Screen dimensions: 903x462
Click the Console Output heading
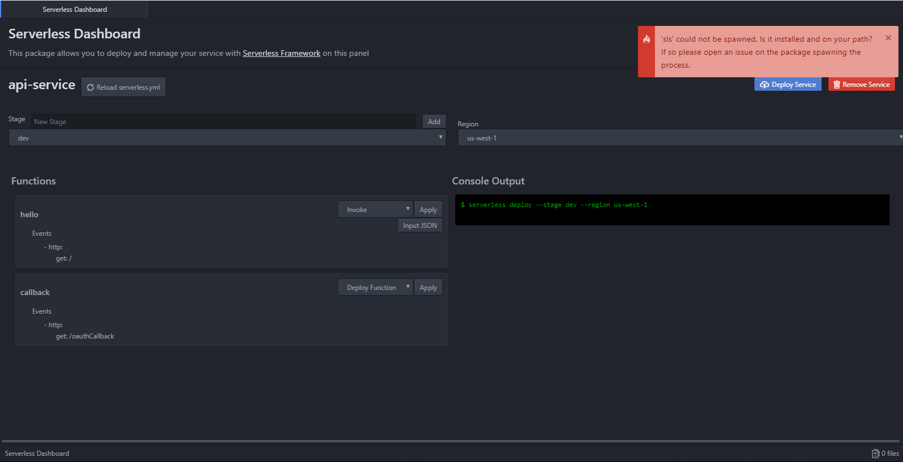coord(488,181)
